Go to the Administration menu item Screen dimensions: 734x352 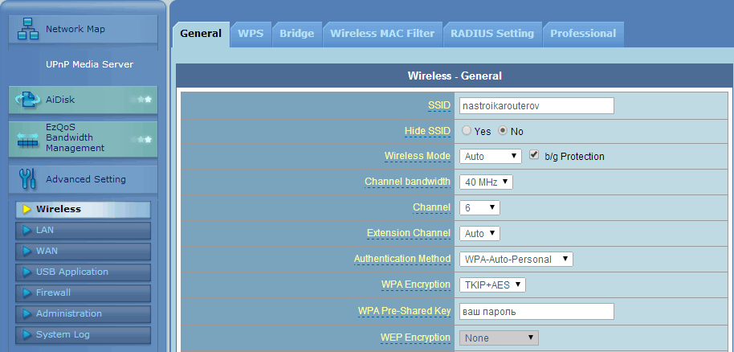(x=68, y=313)
